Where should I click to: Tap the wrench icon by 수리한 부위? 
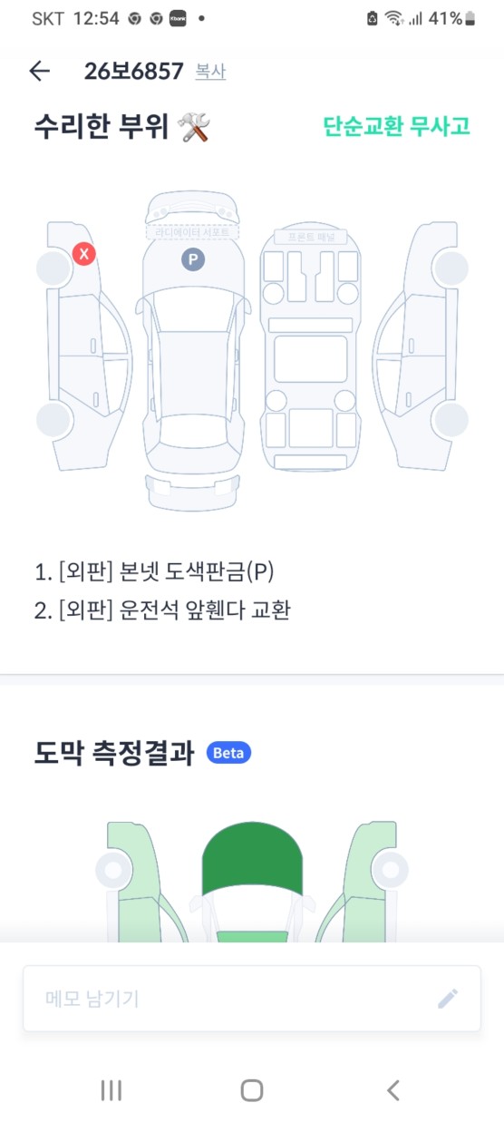click(x=194, y=127)
